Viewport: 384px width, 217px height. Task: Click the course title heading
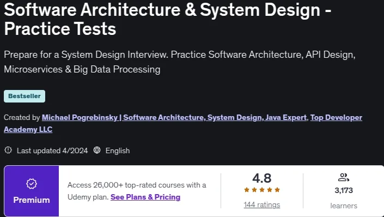pos(168,19)
